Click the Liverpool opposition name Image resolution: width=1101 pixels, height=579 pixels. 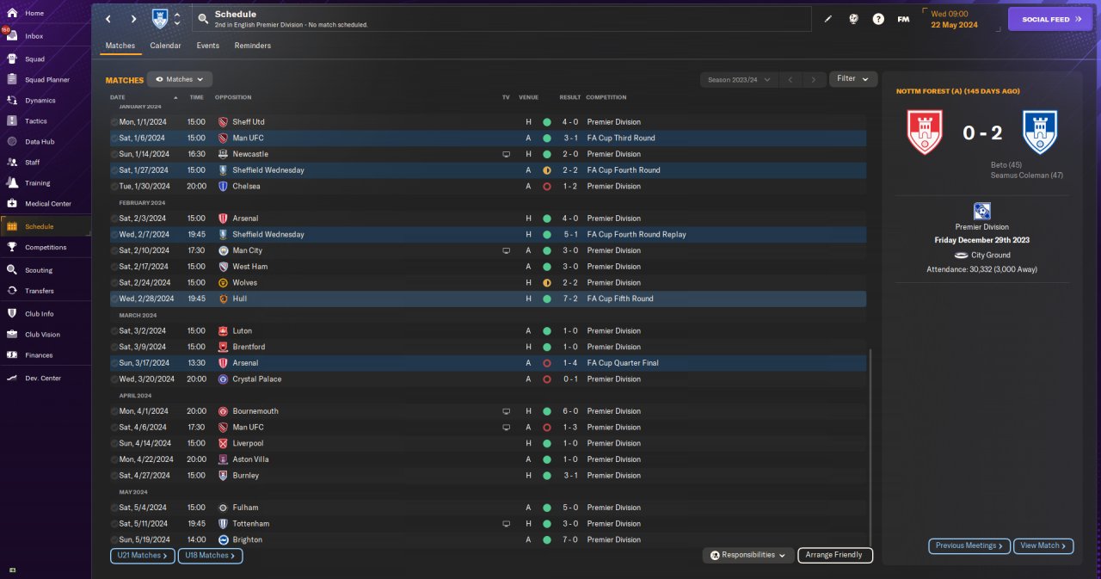coord(247,443)
